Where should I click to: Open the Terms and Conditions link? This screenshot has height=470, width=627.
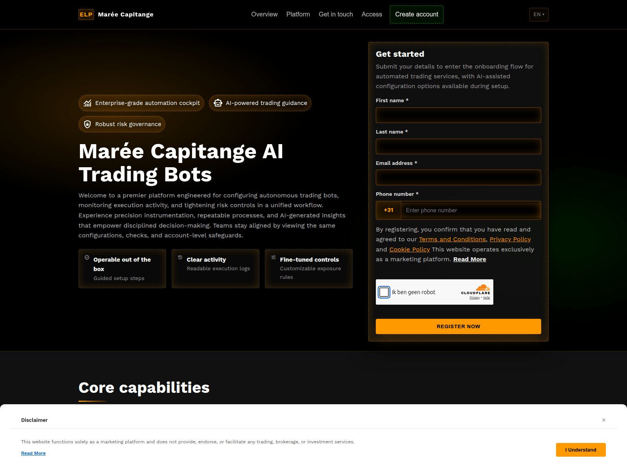click(x=452, y=239)
